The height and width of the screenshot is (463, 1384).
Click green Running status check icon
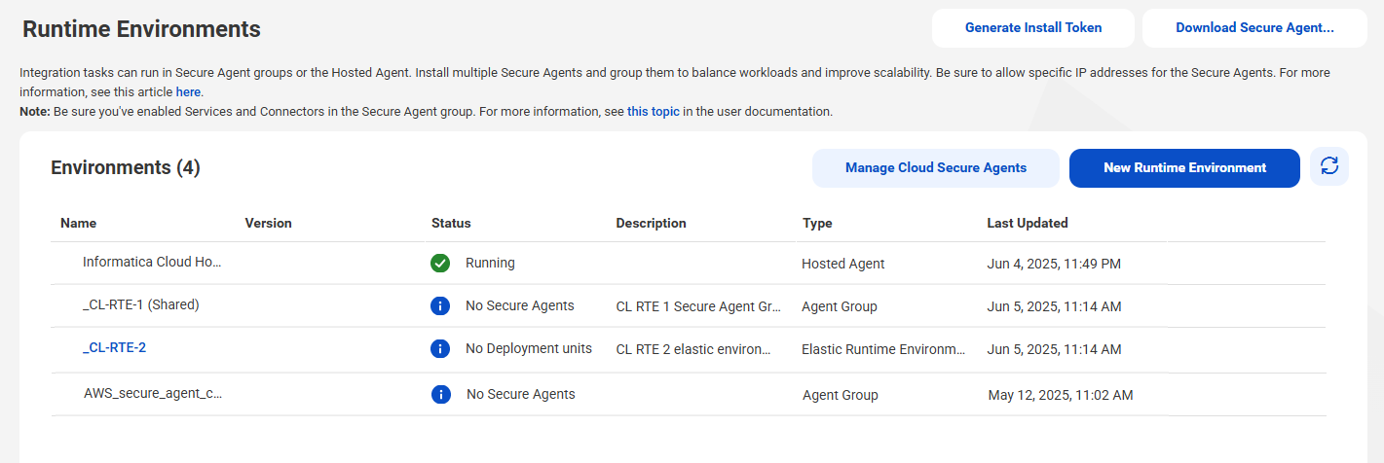pos(440,264)
